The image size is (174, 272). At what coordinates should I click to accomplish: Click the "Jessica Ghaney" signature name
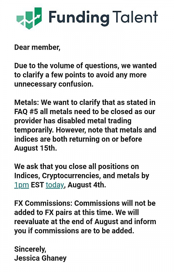click(x=40, y=259)
